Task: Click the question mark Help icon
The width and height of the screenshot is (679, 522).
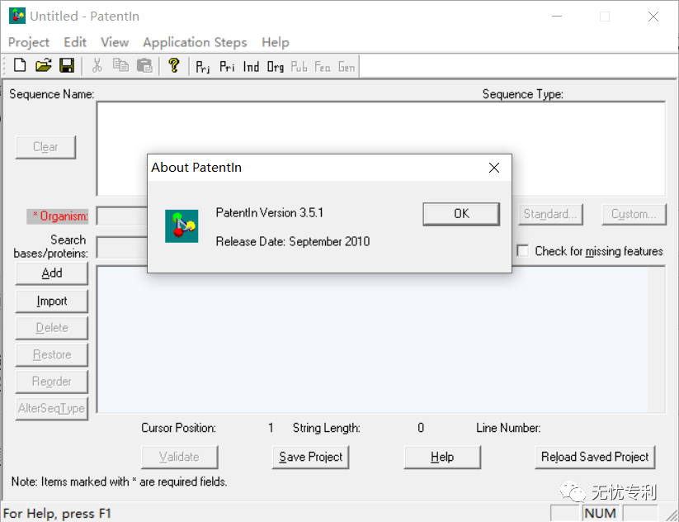Action: pyautogui.click(x=173, y=66)
